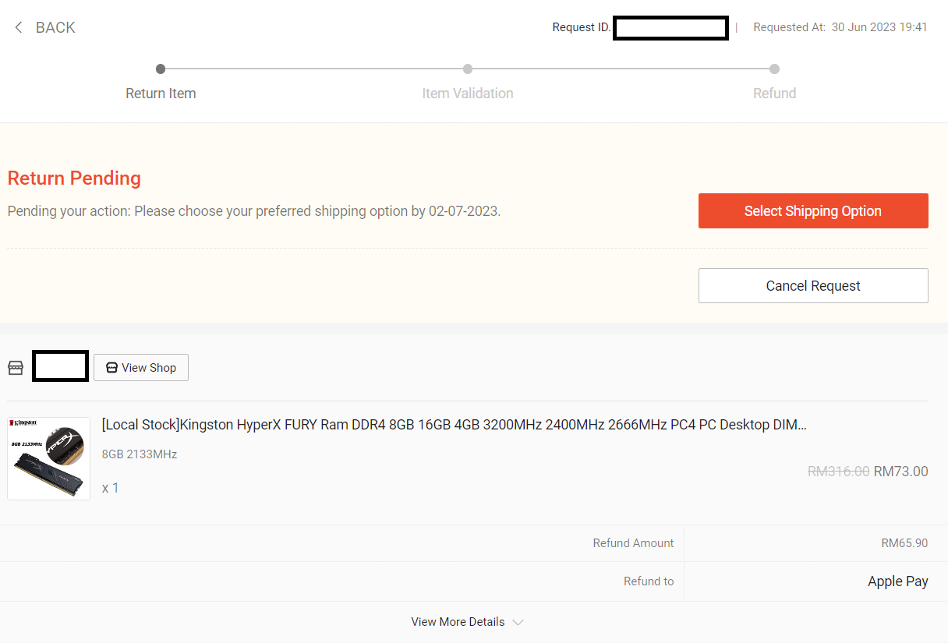
Task: Click the BACK text link
Action: (x=55, y=27)
